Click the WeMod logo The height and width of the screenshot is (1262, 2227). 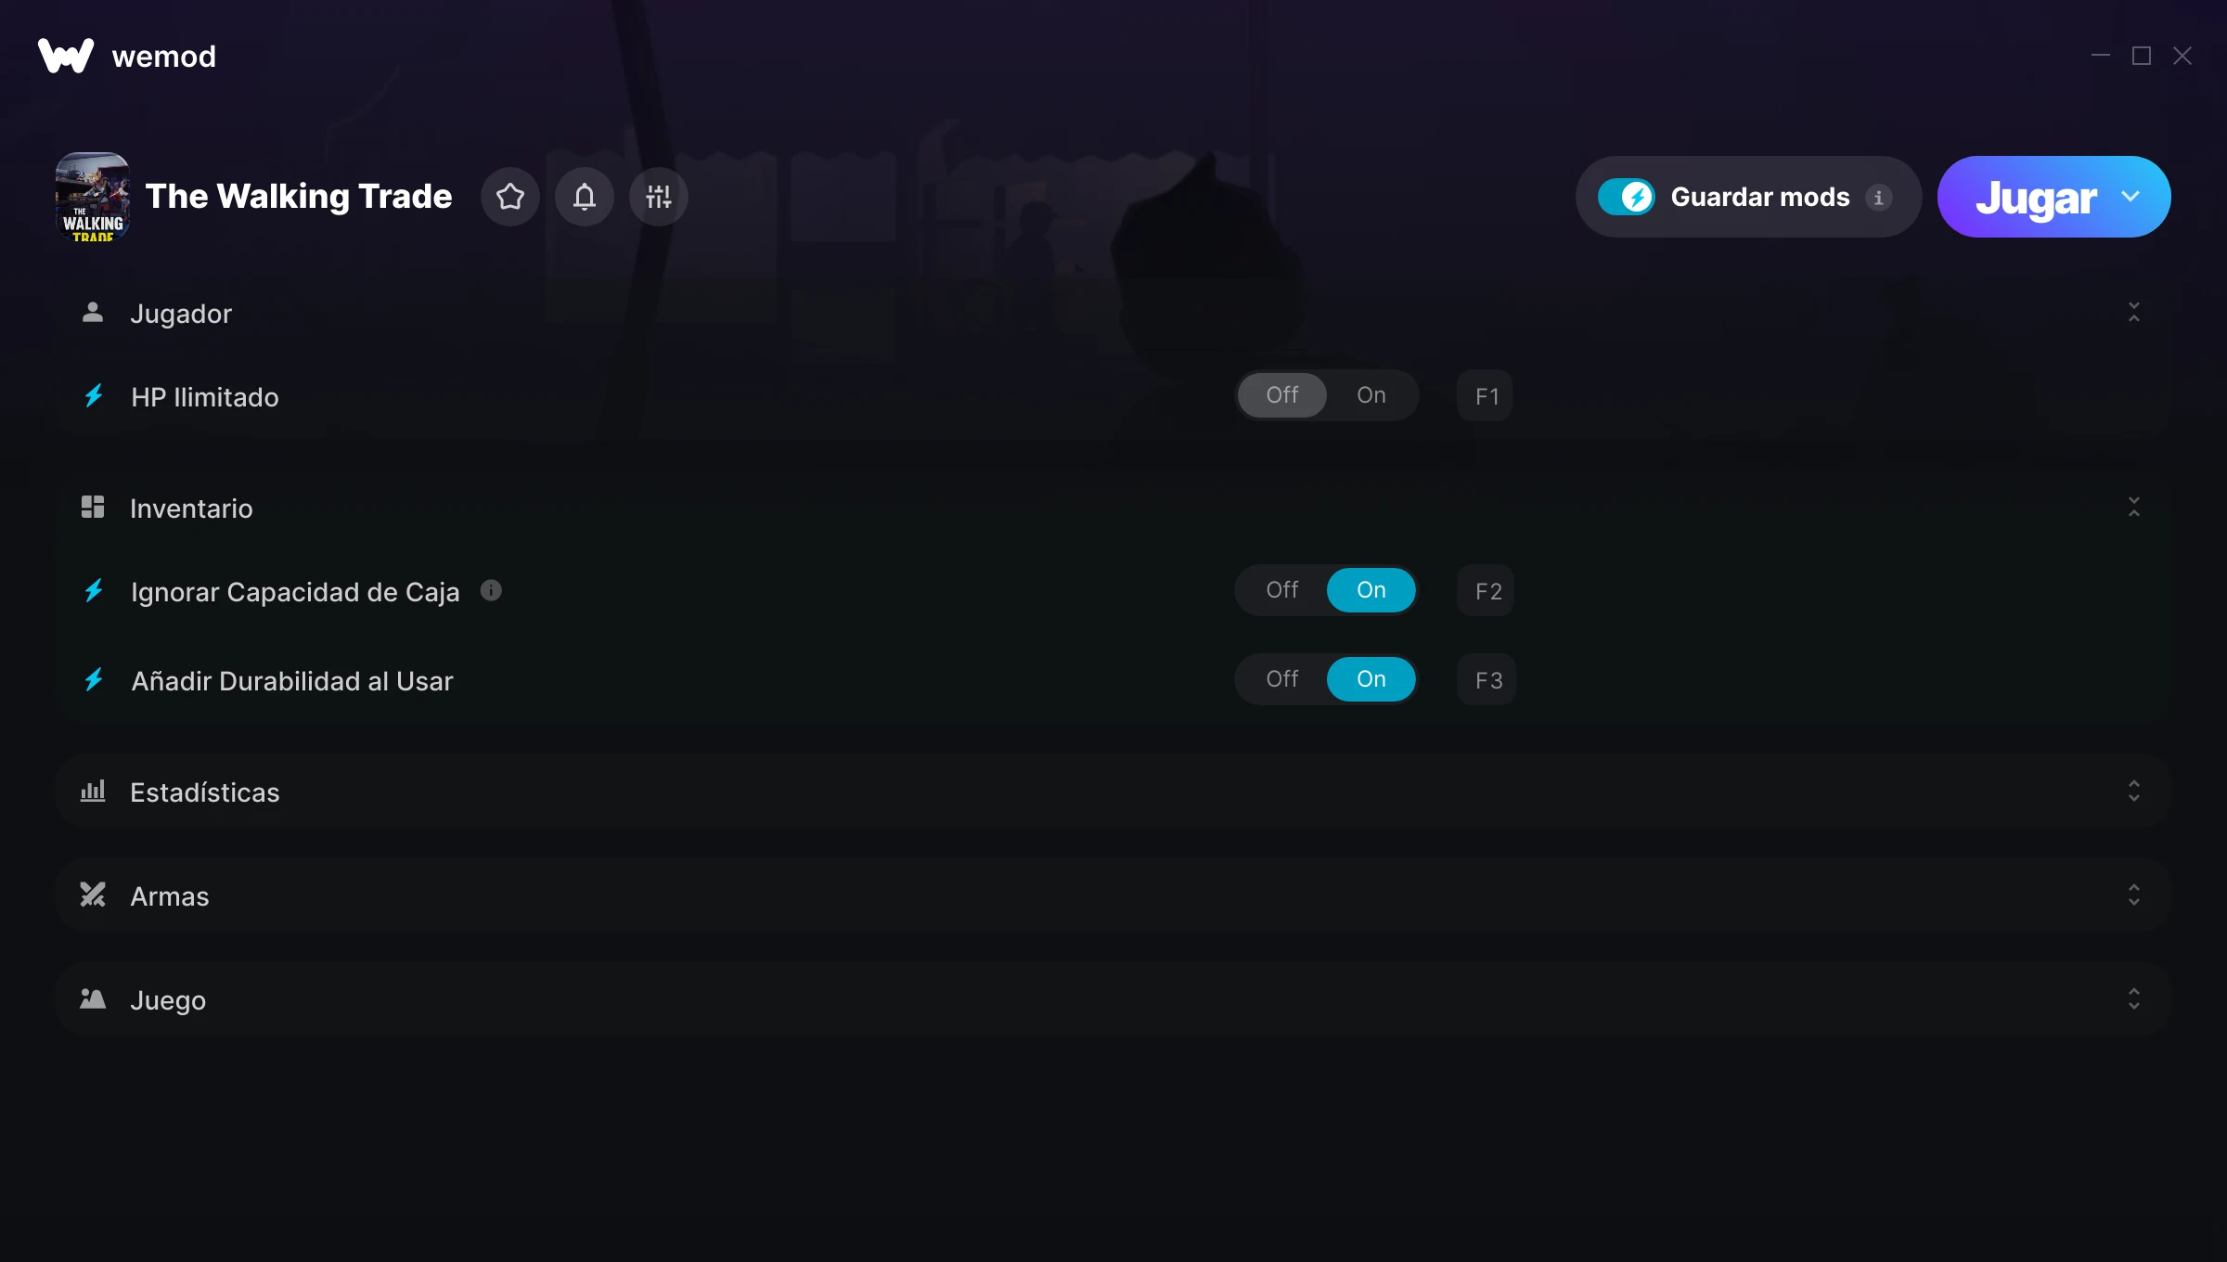[66, 56]
